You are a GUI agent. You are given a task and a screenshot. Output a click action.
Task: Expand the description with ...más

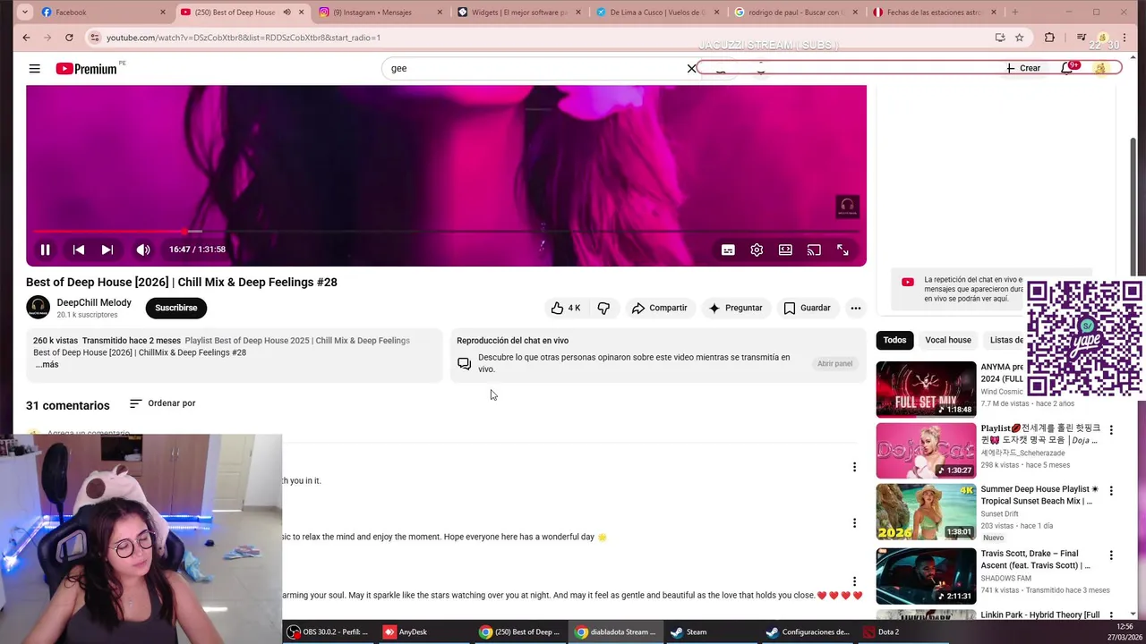pos(47,364)
